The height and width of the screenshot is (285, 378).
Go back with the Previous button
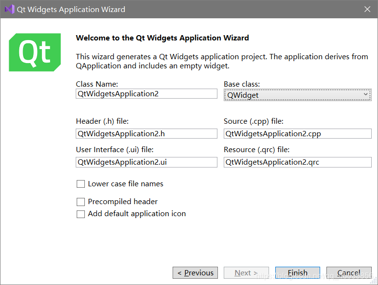pos(195,272)
